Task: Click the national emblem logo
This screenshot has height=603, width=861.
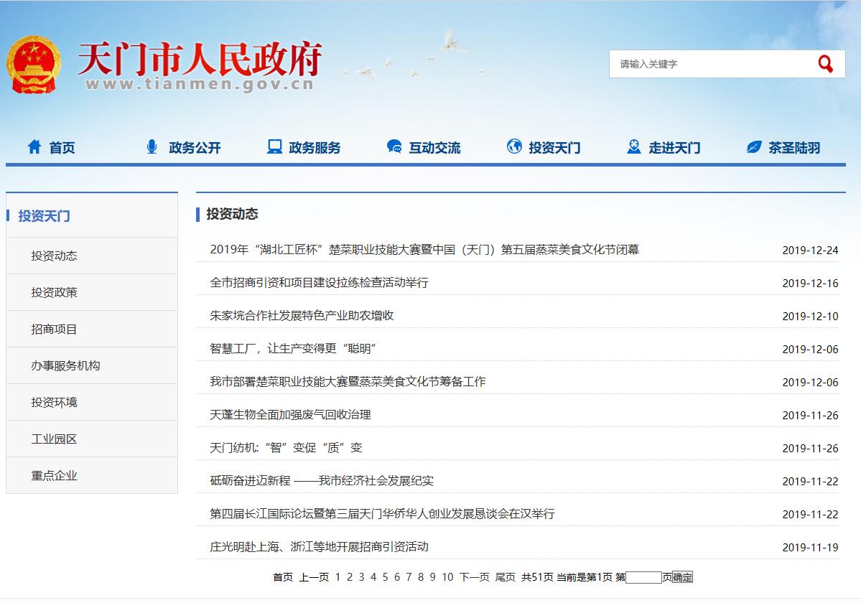Action: tap(34, 64)
